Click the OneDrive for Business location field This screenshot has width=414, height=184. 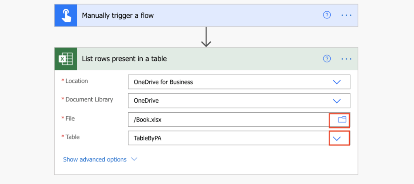tap(228, 82)
